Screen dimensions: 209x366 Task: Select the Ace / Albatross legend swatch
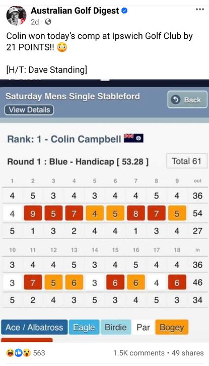(x=34, y=327)
